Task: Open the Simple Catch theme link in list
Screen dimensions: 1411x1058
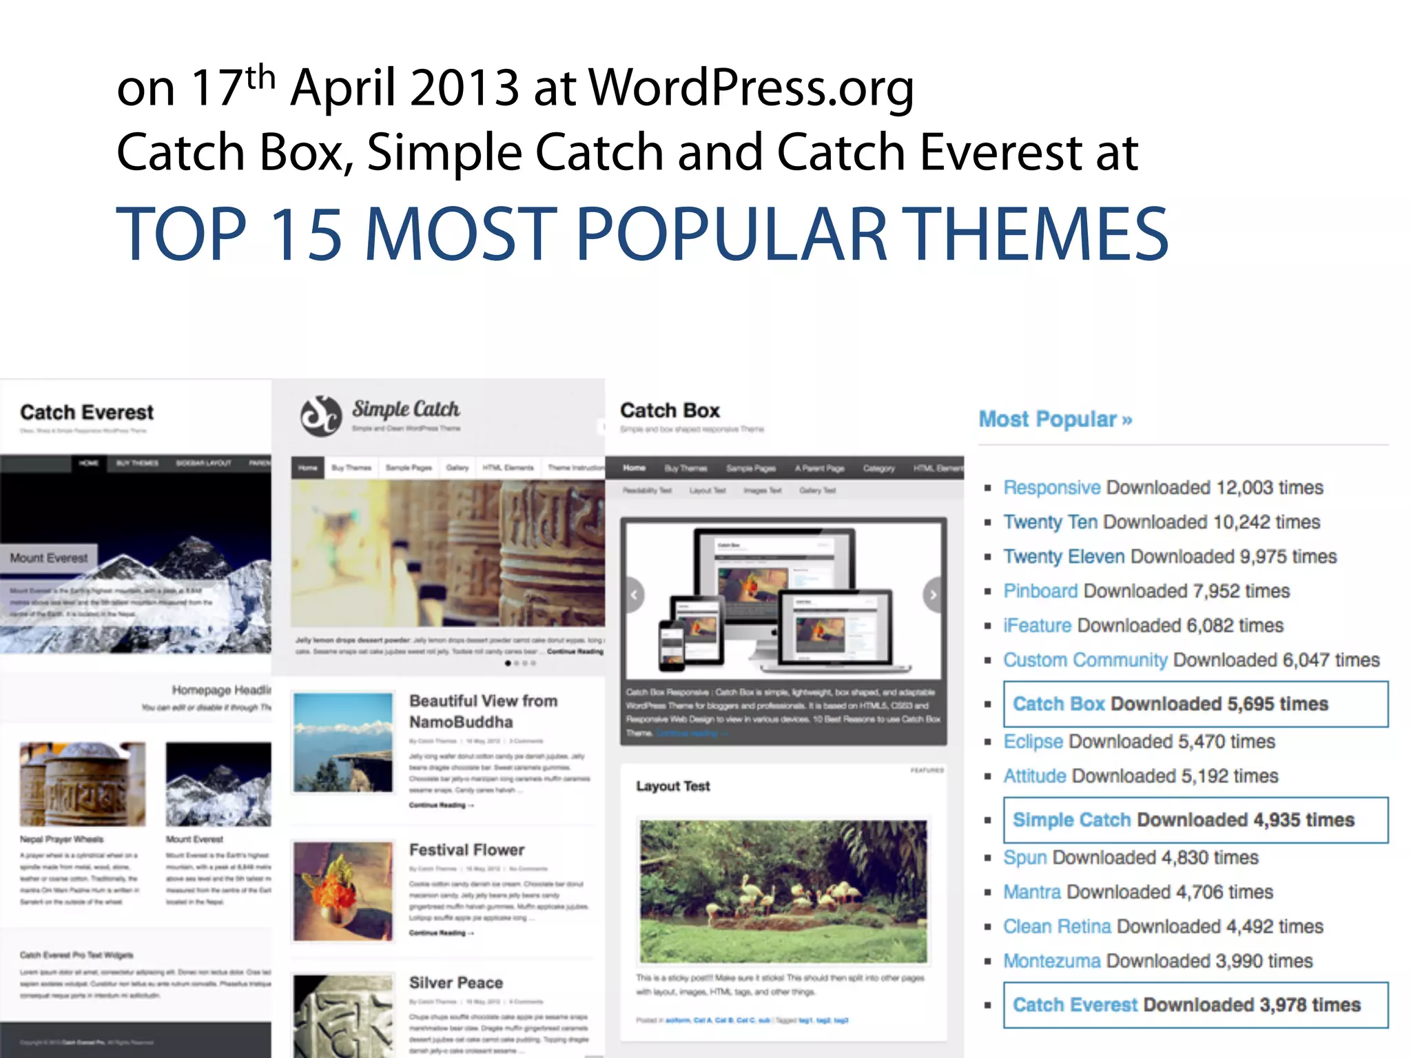Action: click(1072, 820)
